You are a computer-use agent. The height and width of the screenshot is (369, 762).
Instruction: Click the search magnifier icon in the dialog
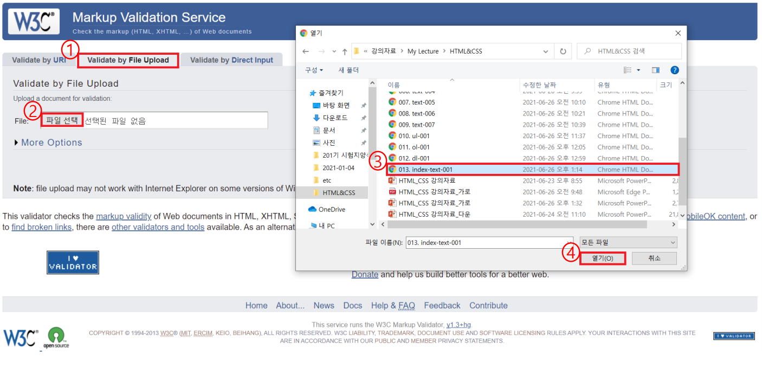click(x=587, y=51)
